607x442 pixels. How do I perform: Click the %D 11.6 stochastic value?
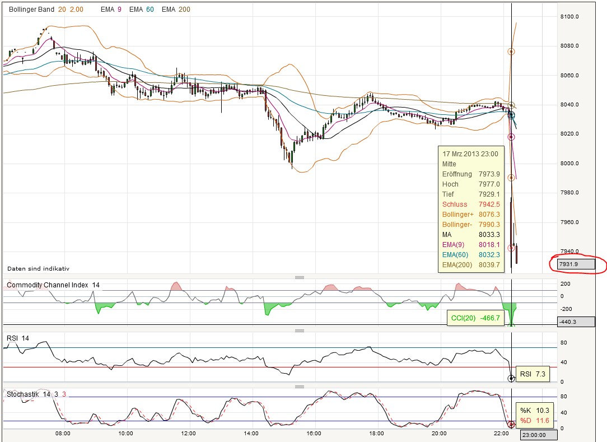tap(535, 420)
